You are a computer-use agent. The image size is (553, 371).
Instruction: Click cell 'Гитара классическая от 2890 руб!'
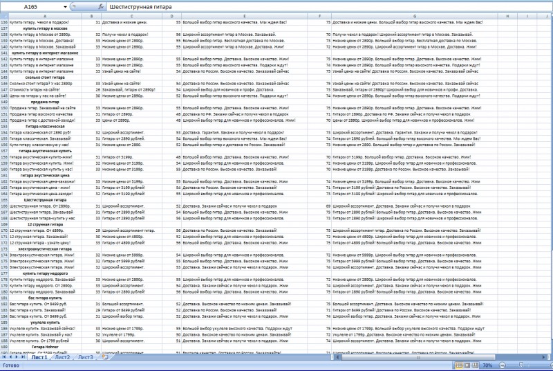[45, 132]
